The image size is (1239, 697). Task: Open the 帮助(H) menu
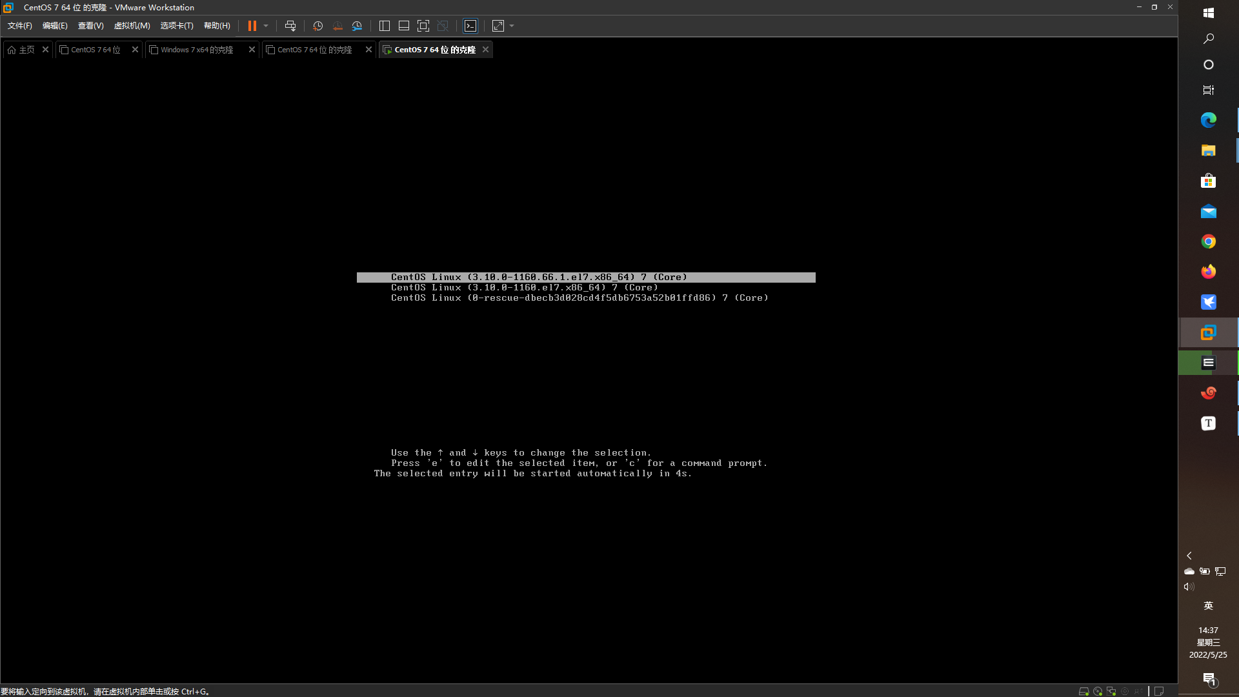tap(217, 26)
